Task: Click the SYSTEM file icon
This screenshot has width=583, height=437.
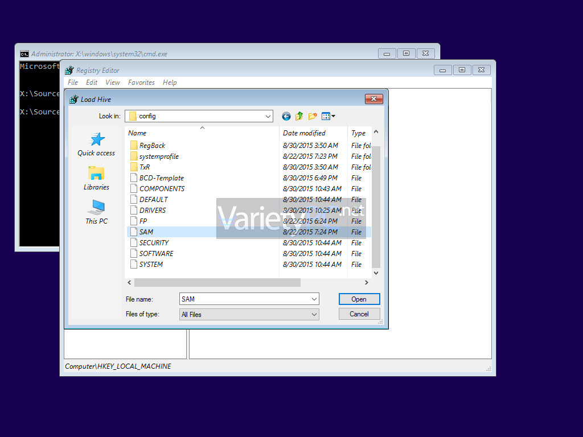Action: pyautogui.click(x=134, y=264)
